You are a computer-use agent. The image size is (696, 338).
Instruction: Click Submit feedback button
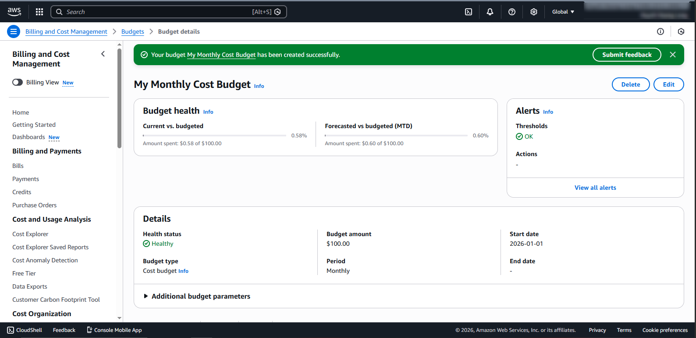point(627,55)
